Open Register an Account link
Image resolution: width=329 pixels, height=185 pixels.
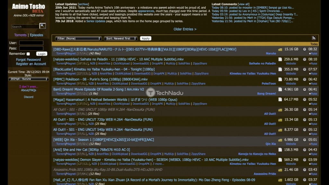[x=31, y=64]
